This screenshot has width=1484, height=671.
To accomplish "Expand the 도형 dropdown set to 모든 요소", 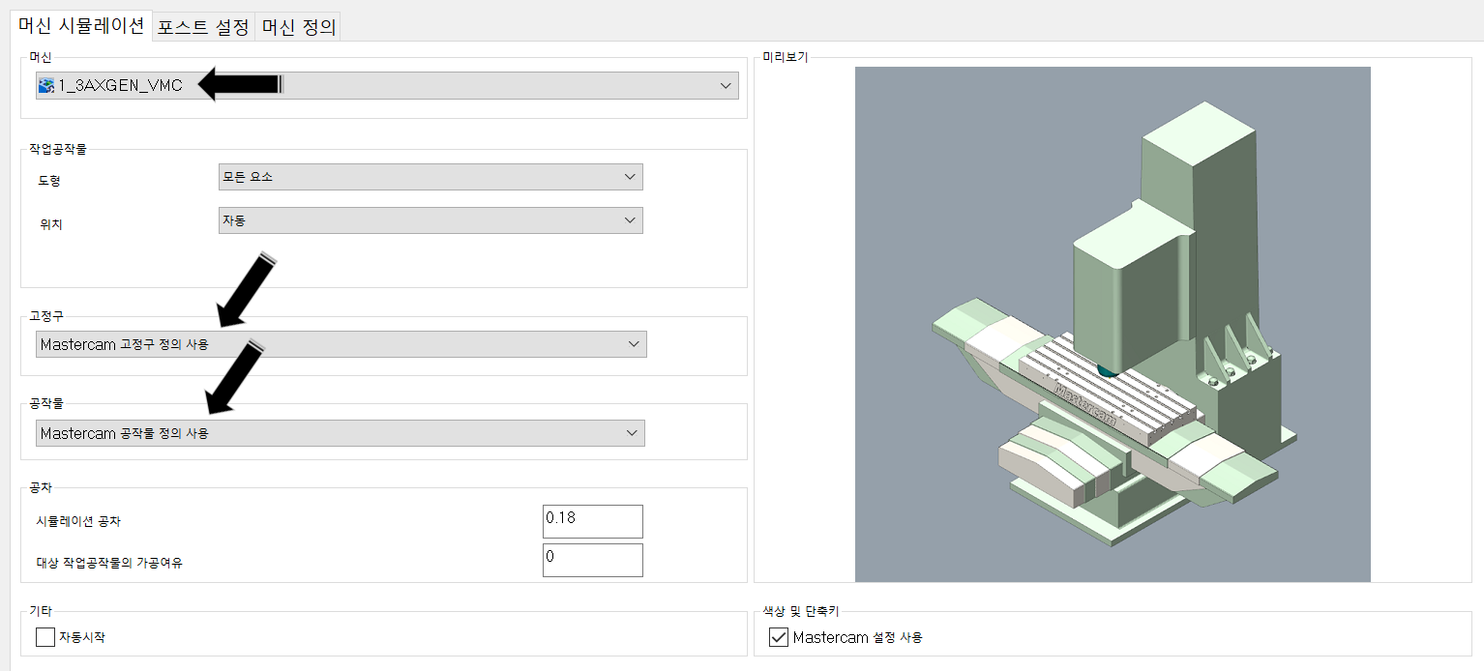I will 430,177.
